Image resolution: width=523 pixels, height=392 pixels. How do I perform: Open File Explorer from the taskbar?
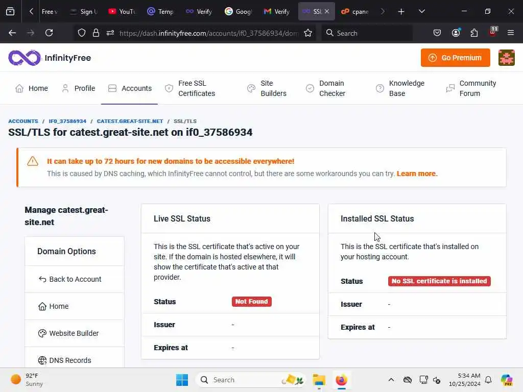pos(319,380)
